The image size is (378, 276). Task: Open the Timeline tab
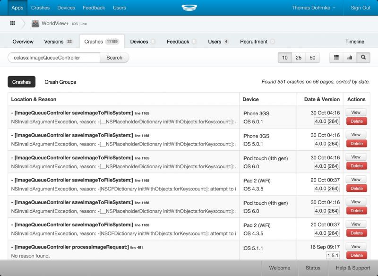pos(355,42)
